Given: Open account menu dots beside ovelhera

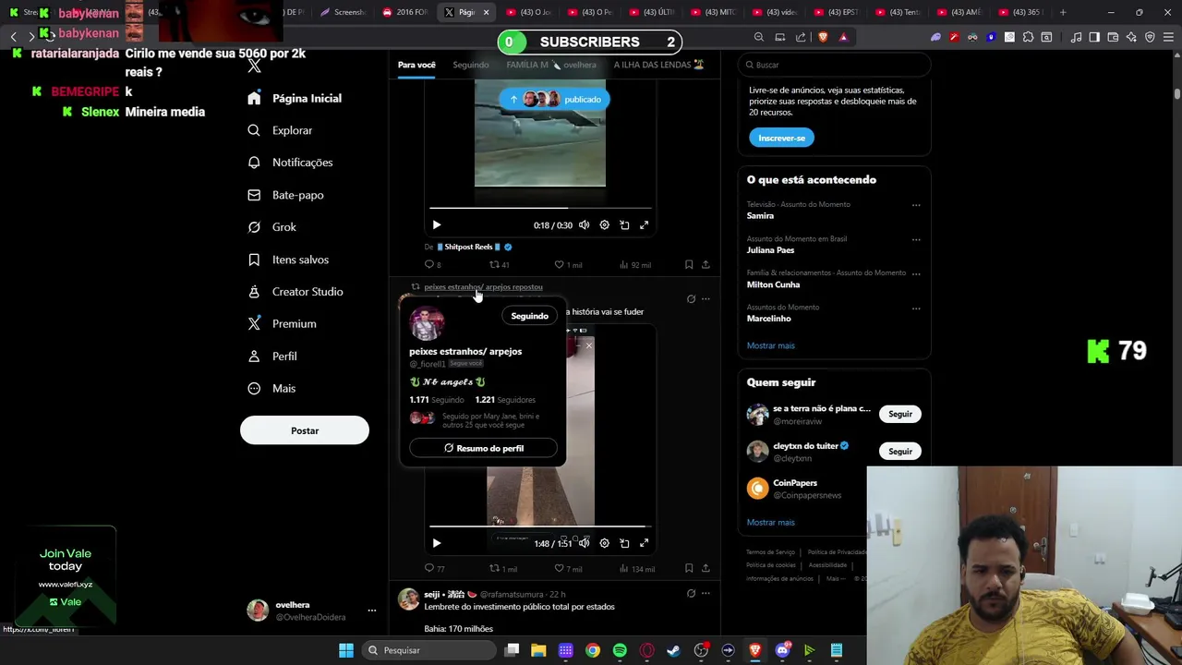Looking at the screenshot, I should click(372, 611).
